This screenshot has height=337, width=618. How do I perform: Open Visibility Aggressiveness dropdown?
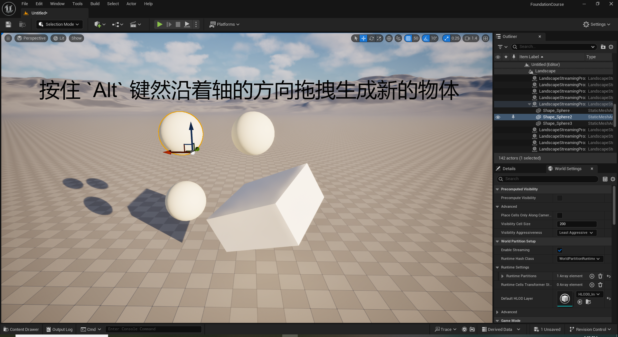[577, 233]
